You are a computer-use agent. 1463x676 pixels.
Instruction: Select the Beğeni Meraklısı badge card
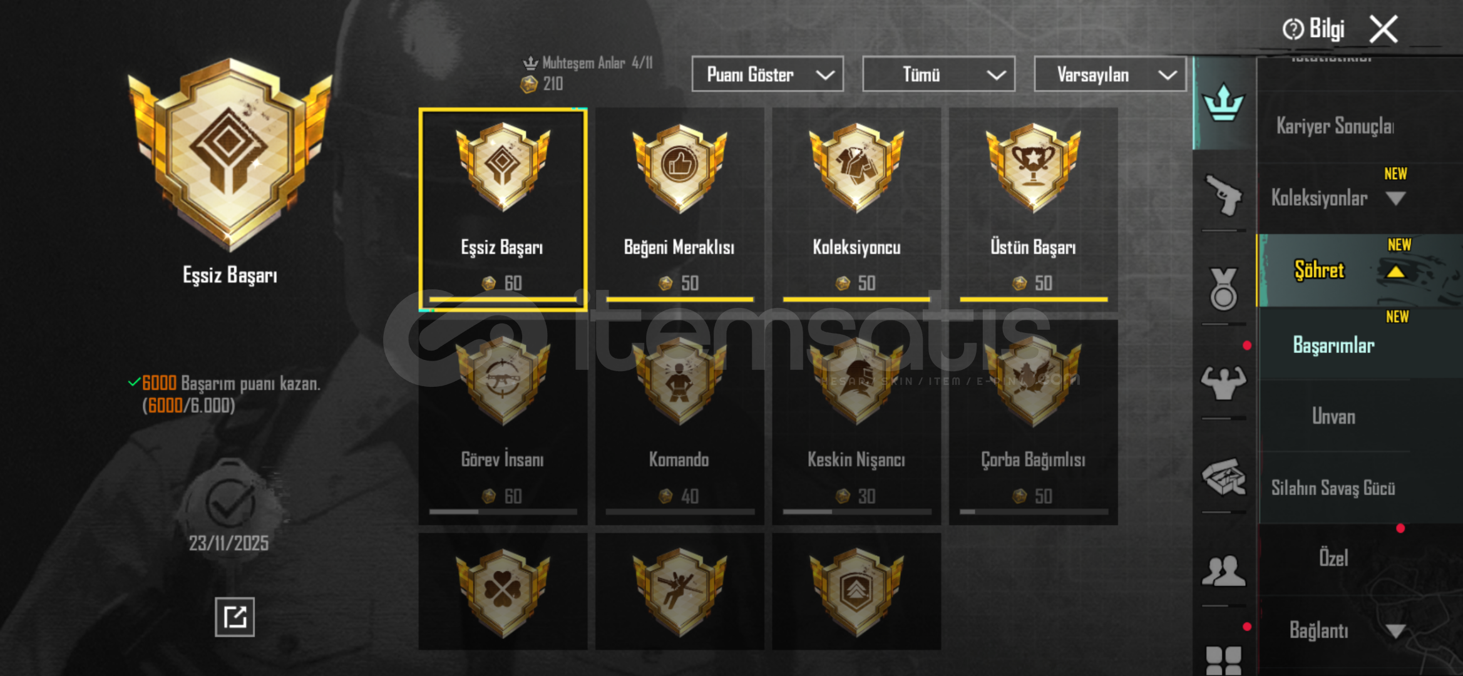(679, 208)
